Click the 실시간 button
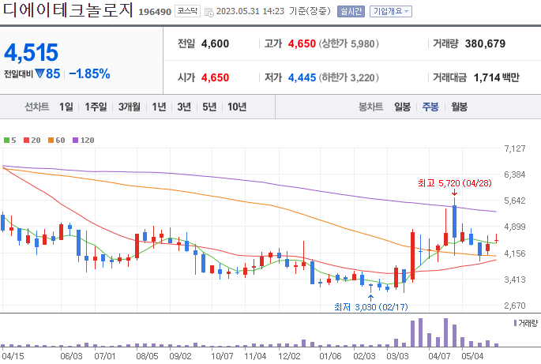The height and width of the screenshot is (364, 541). click(351, 11)
